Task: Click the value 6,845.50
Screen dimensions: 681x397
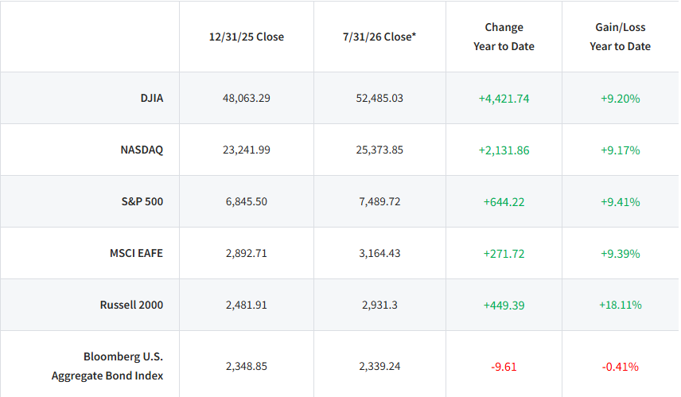Action: coord(247,201)
